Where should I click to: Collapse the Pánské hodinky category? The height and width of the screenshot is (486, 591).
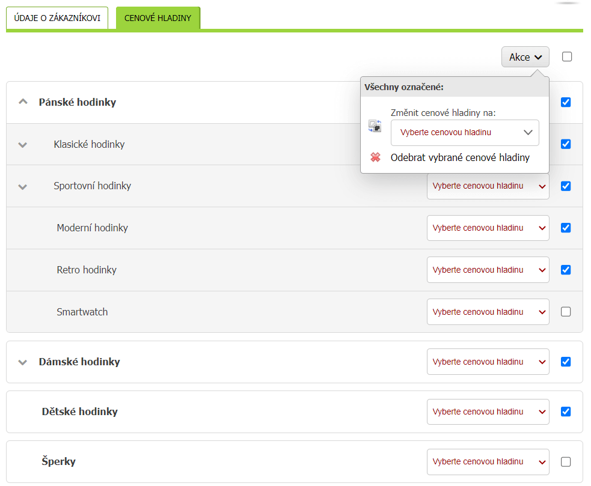pos(23,102)
